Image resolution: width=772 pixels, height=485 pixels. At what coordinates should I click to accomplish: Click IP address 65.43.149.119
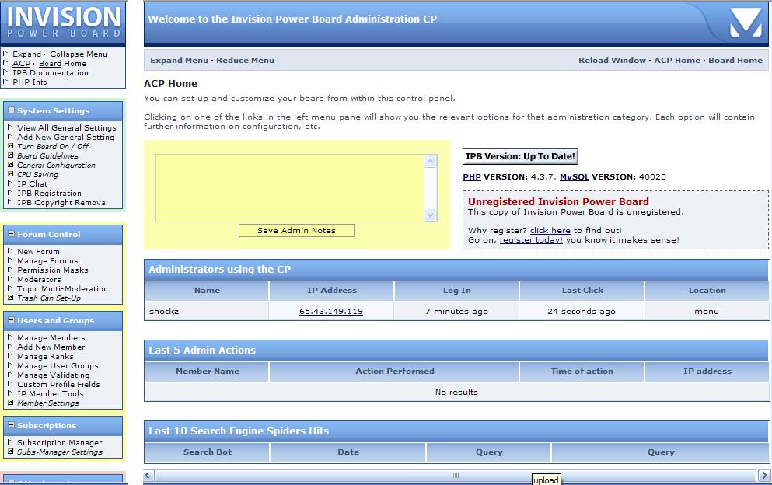(x=331, y=311)
